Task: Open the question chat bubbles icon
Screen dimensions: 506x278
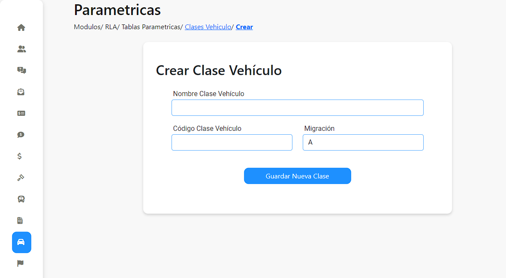Action: pyautogui.click(x=21, y=70)
